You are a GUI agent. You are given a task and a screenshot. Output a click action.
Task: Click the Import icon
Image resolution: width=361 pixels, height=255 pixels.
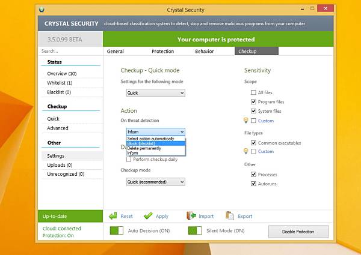tap(191, 216)
